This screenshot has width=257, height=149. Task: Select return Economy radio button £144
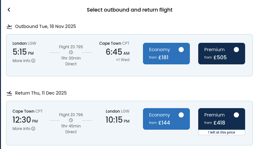(x=181, y=115)
